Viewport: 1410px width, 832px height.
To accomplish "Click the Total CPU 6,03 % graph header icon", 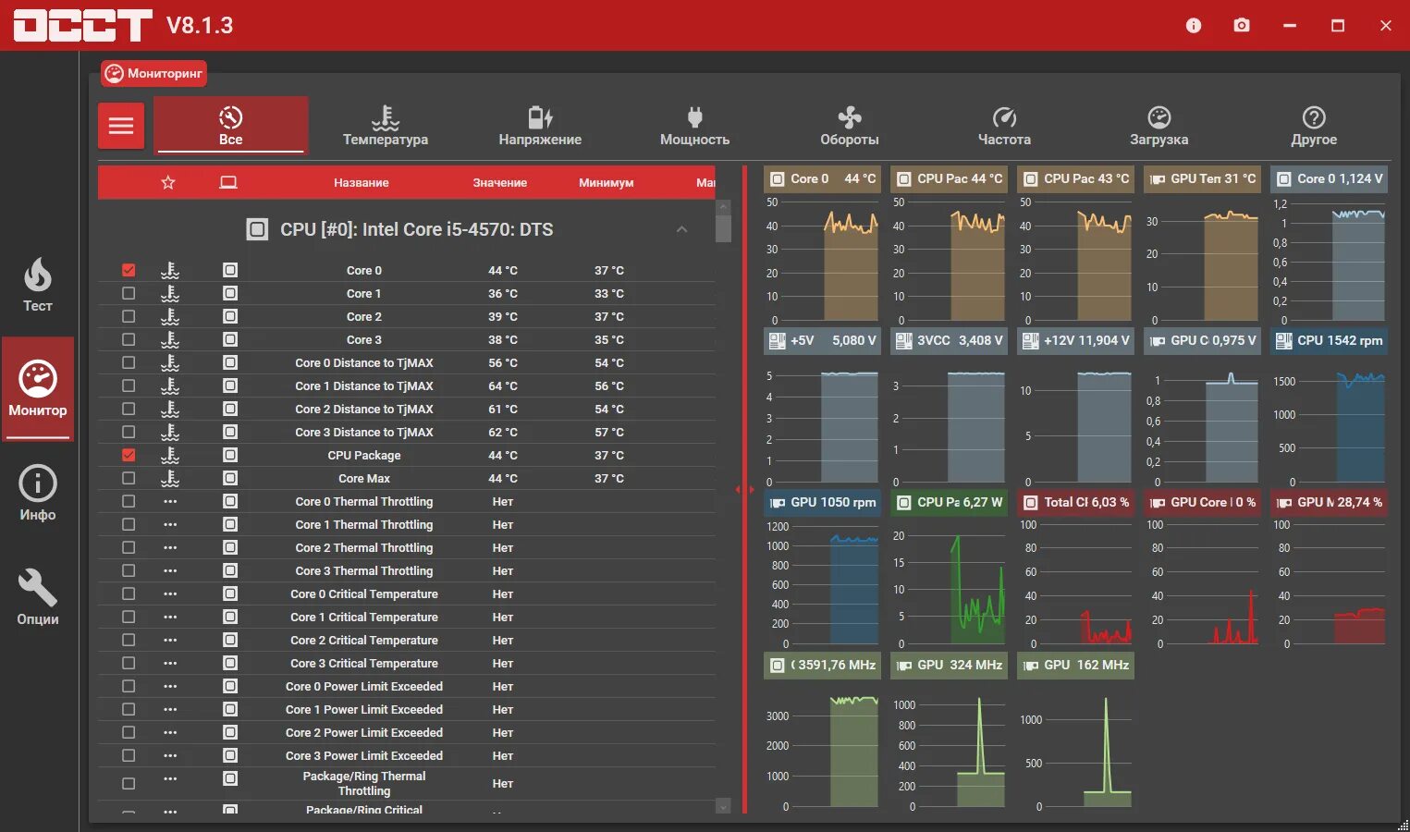I will 1030,502.
